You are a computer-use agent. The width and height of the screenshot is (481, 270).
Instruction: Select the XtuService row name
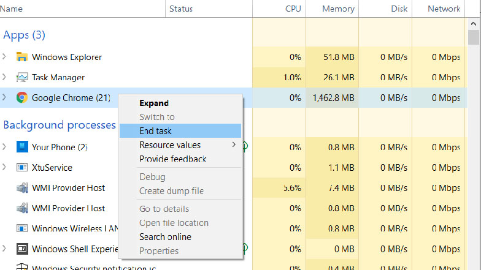point(52,168)
